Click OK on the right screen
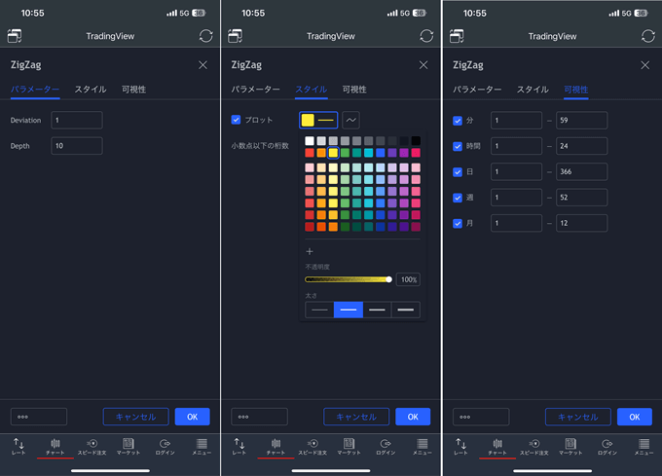 point(635,417)
